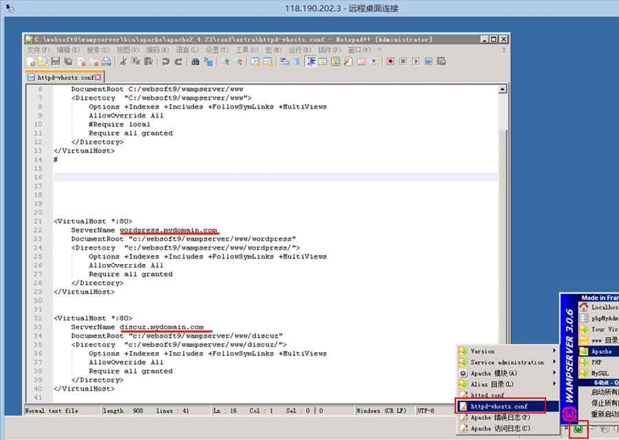Click the Print toolbar icon

(106, 62)
